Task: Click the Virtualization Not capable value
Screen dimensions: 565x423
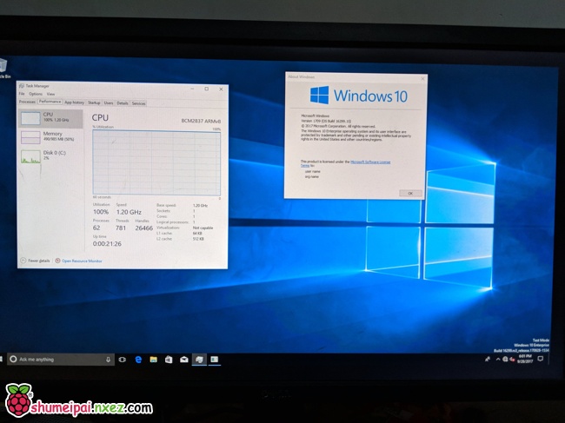Action: click(203, 228)
